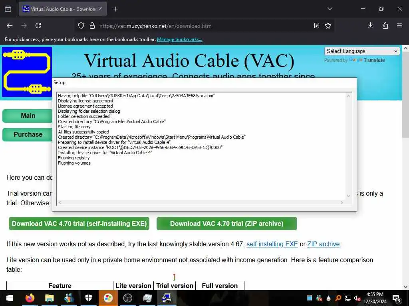Click the 'Starting file copy' log line
The image size is (409, 306).
[74, 127]
